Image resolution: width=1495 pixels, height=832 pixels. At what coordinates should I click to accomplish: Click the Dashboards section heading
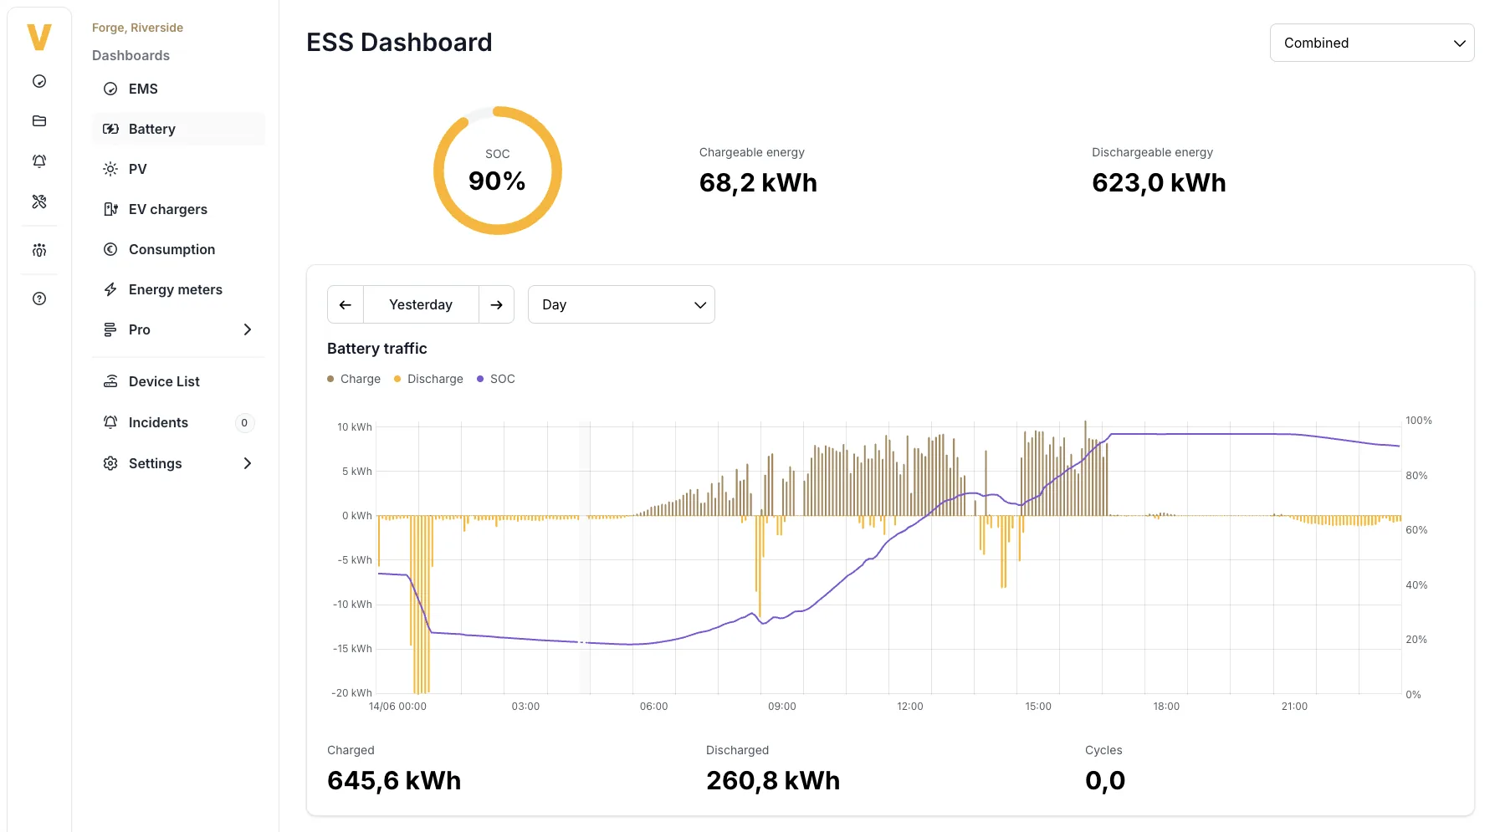131,55
